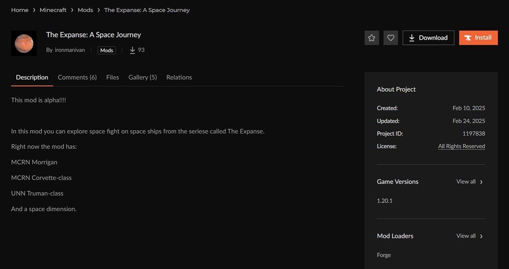Favorite the mod using the heart icon

click(391, 38)
